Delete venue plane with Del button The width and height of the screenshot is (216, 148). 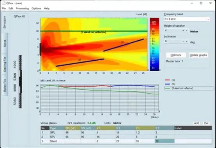[x=206, y=123]
